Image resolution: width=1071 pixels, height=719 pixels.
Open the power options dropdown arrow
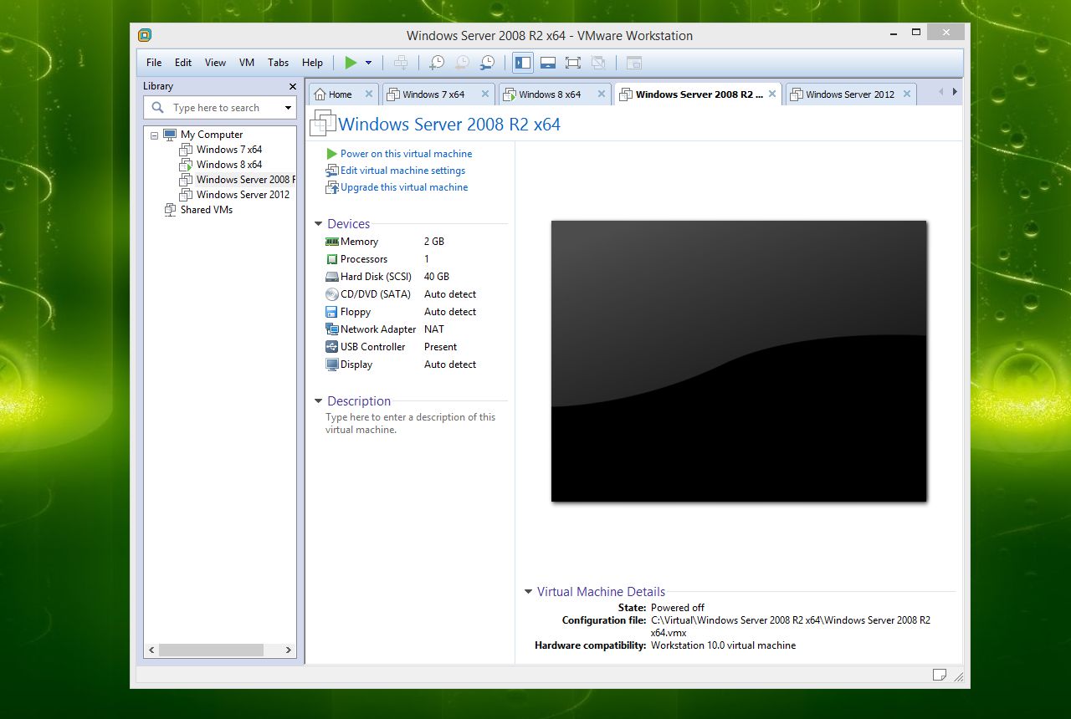click(368, 63)
